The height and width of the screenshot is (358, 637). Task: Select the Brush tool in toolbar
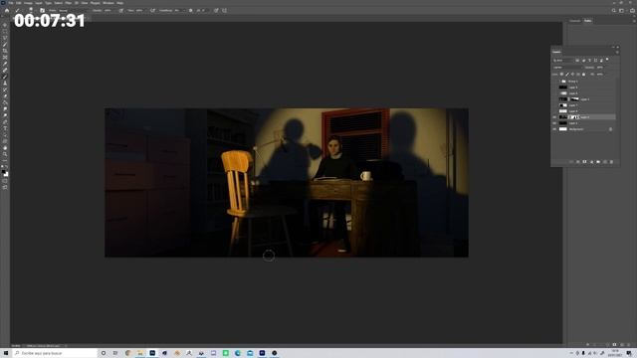pyautogui.click(x=5, y=77)
